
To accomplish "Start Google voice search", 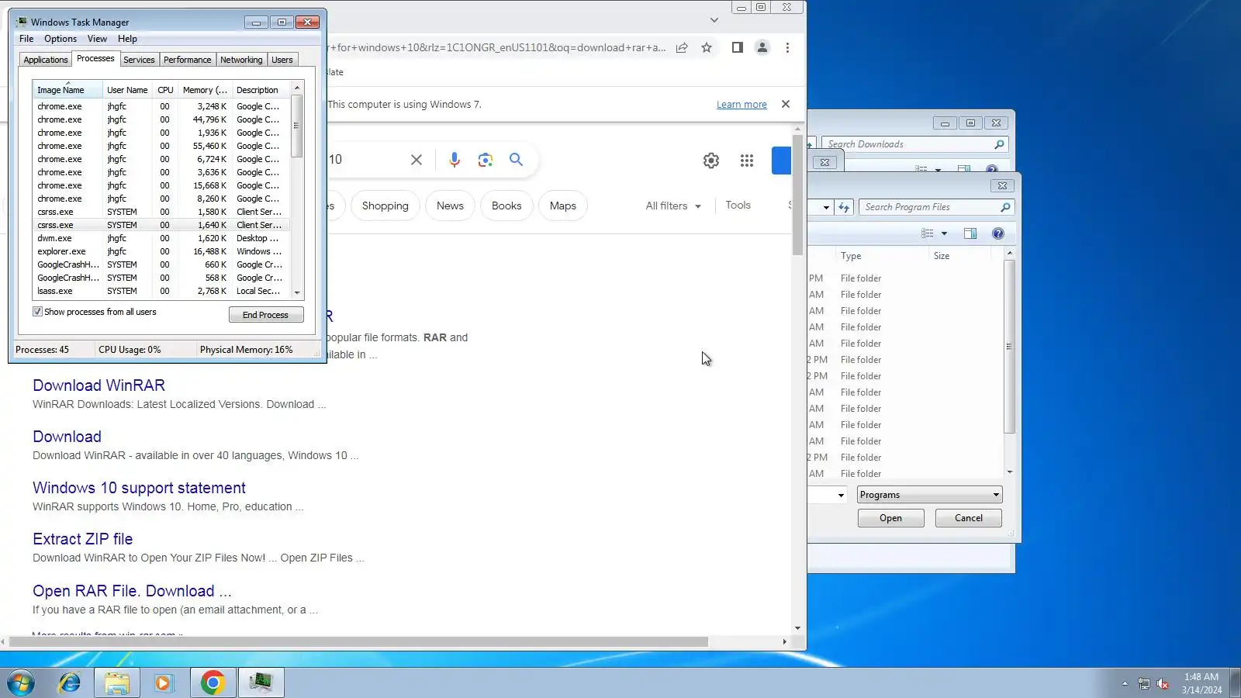I will coord(455,160).
